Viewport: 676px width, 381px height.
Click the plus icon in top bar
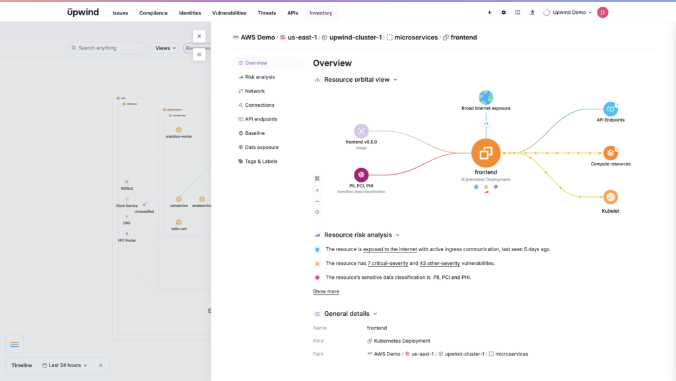point(489,13)
